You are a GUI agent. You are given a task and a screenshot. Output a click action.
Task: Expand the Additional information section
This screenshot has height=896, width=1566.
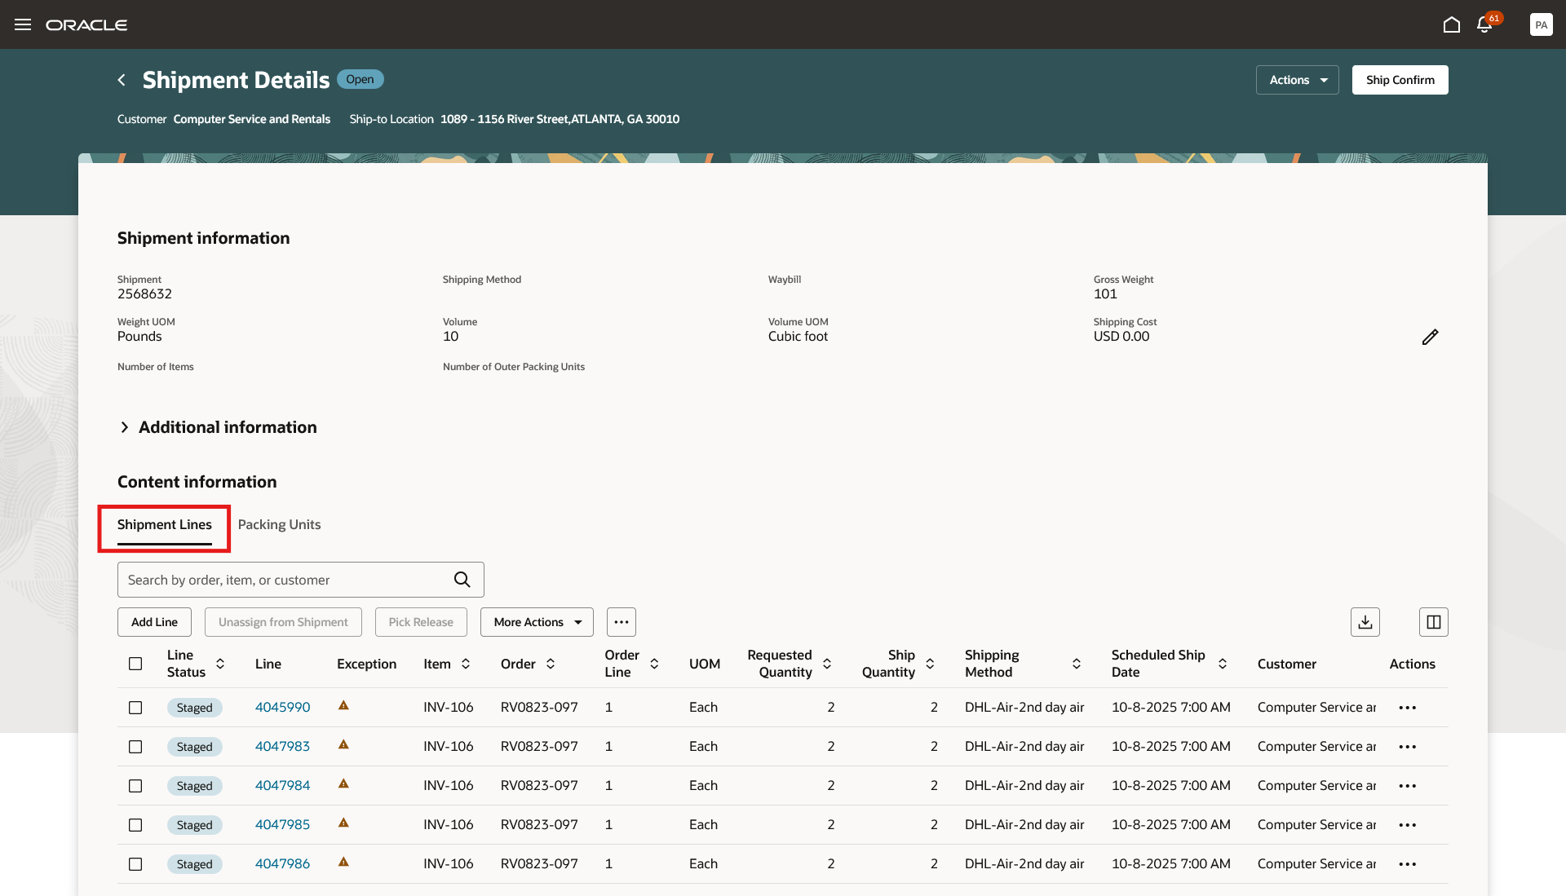[x=124, y=427]
